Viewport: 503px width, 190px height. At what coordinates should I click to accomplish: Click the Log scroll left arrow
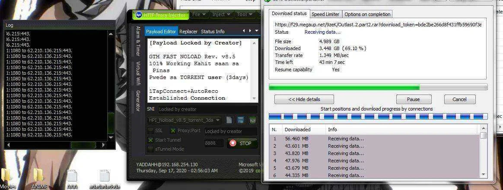(x=9, y=145)
